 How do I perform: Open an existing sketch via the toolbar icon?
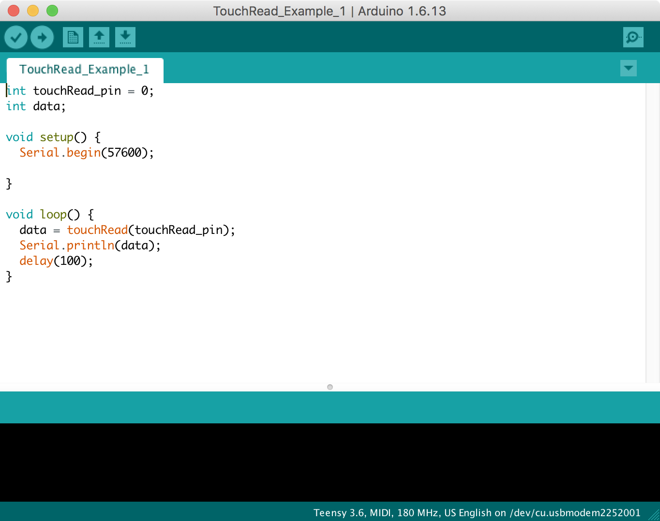coord(99,37)
